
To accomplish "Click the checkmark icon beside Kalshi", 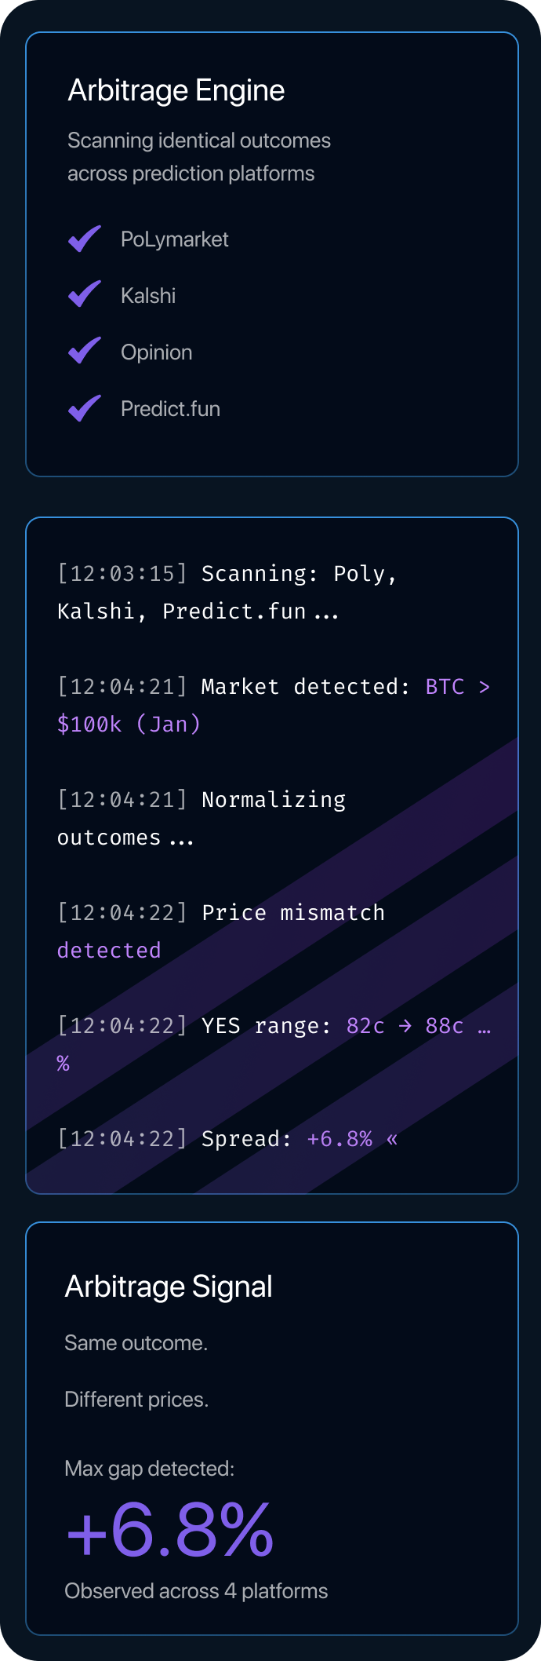I will point(84,295).
